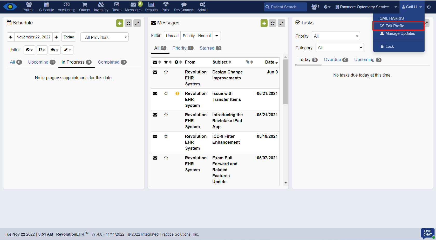This screenshot has height=240, width=436.
Task: Toggle the Unread messages filter
Action: tap(172, 36)
